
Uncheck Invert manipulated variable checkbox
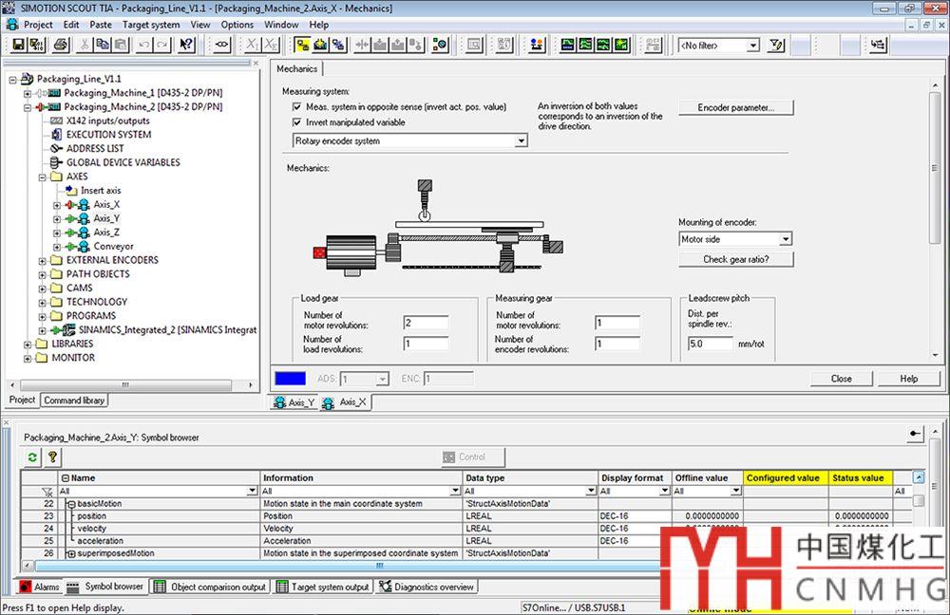coord(297,122)
